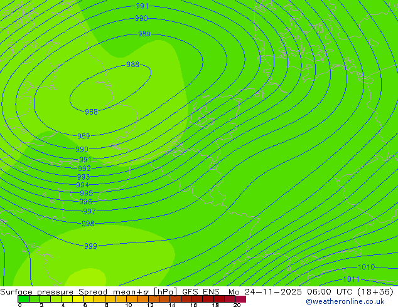Click the "(18+36)" forecast run text

click(375, 292)
